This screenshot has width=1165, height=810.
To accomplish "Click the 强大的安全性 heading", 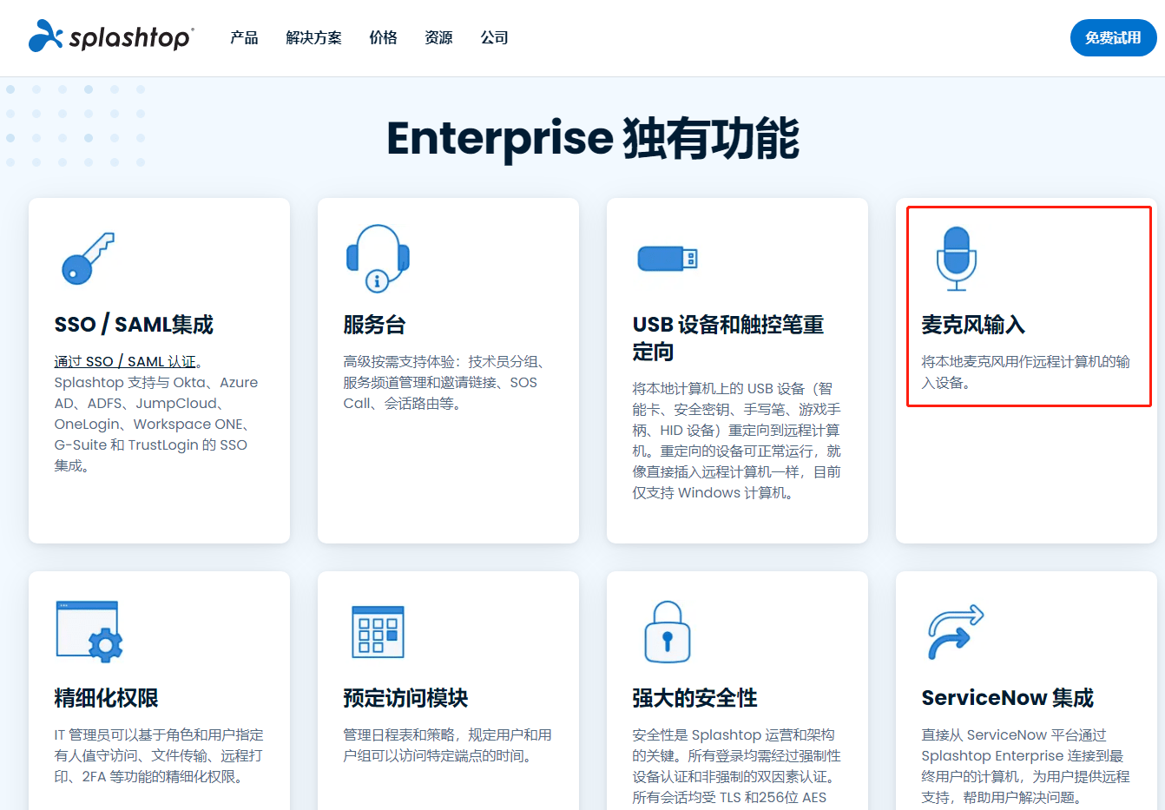I will pyautogui.click(x=694, y=698).
